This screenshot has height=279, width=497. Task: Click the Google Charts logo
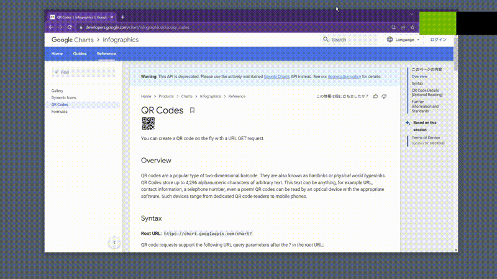[x=72, y=40]
